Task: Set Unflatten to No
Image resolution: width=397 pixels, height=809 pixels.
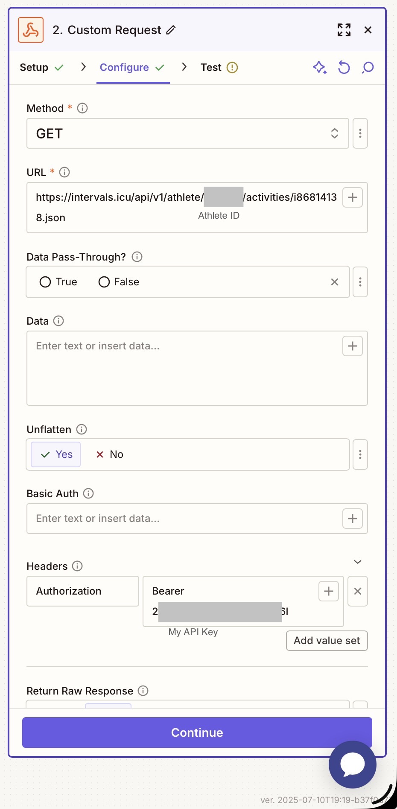Action: tap(110, 454)
